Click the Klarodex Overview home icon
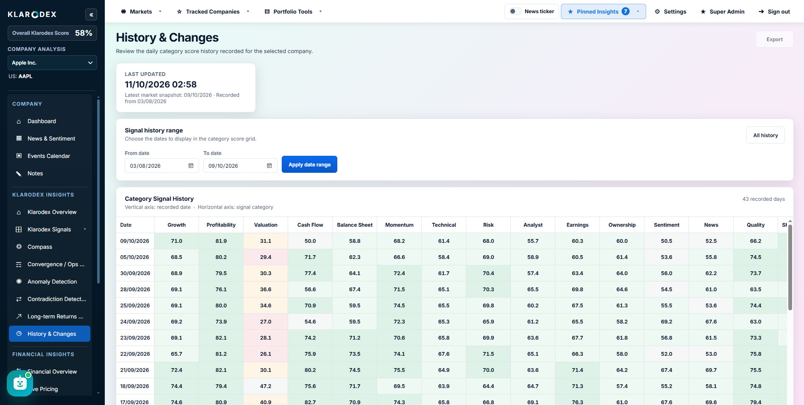Image resolution: width=804 pixels, height=405 pixels. [19, 212]
